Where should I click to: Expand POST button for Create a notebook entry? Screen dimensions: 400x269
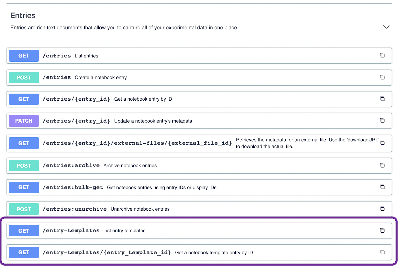point(24,77)
